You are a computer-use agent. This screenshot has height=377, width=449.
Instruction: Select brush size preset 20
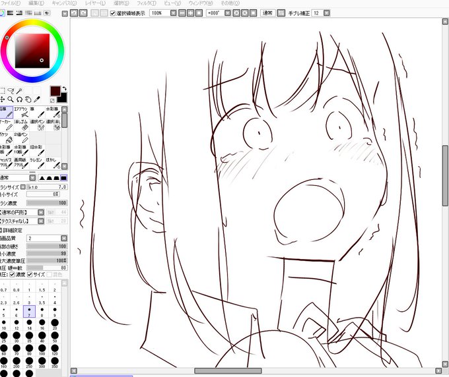click(55, 324)
